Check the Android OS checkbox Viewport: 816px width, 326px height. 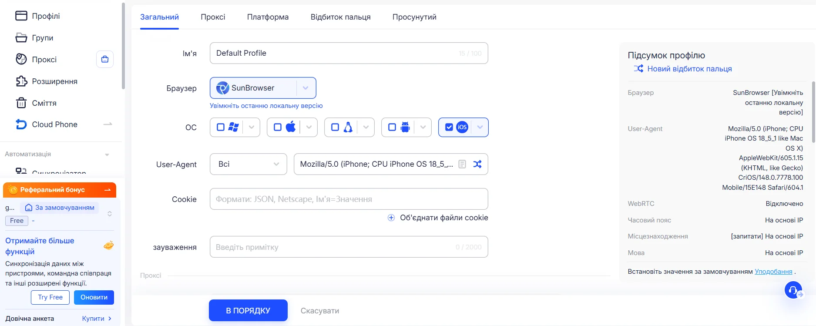pyautogui.click(x=392, y=127)
